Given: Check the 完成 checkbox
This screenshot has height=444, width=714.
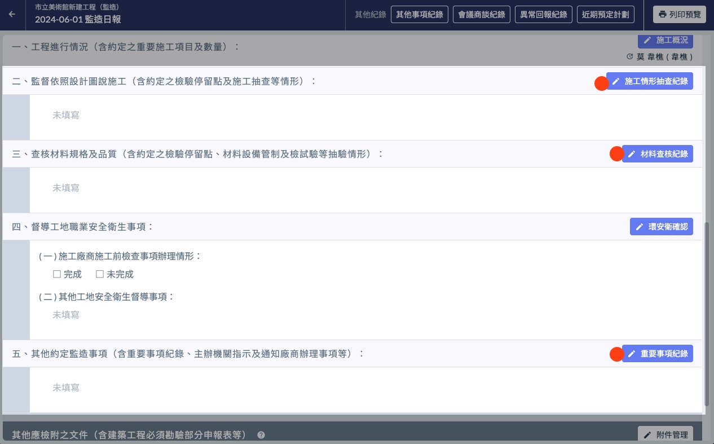Looking at the screenshot, I should click(x=57, y=275).
